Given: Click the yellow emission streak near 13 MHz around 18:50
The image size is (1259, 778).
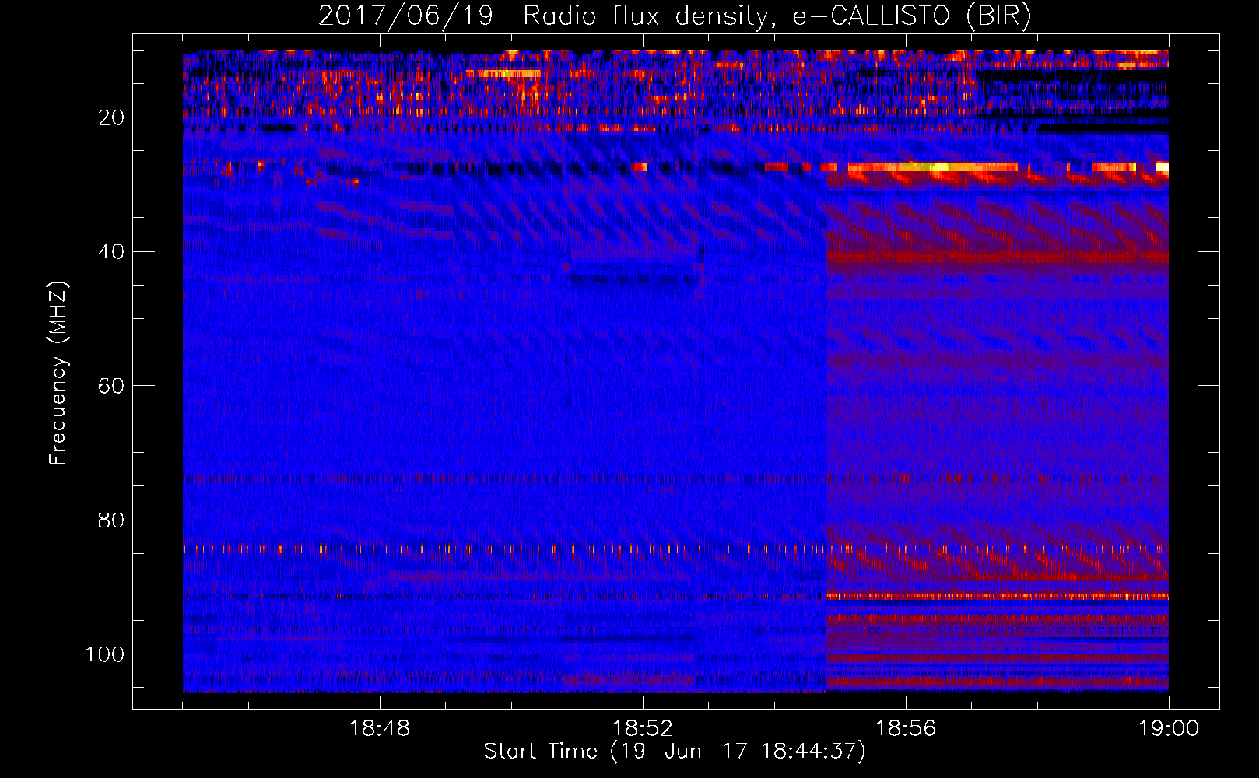Looking at the screenshot, I should (x=503, y=74).
